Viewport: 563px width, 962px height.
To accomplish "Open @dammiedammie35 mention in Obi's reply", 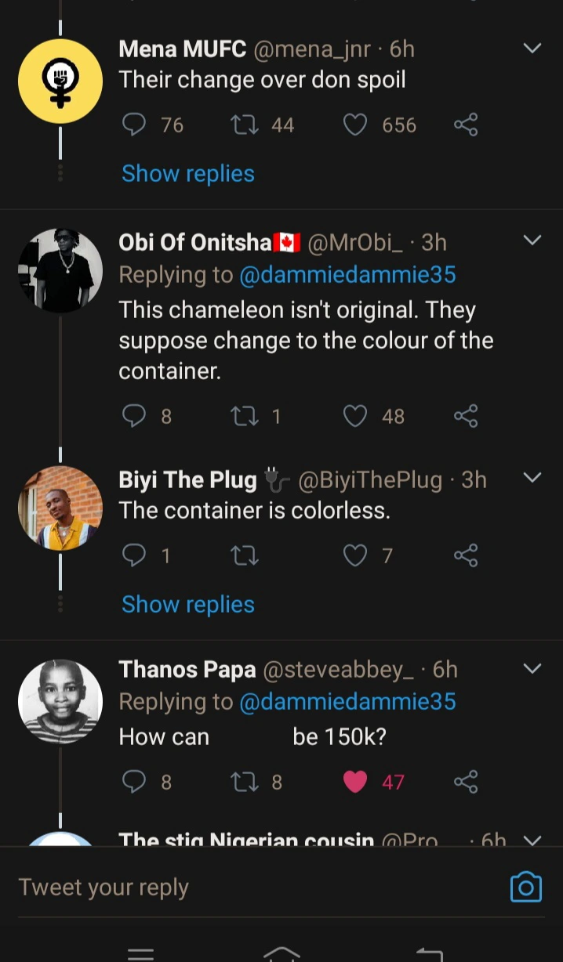I will (x=347, y=274).
